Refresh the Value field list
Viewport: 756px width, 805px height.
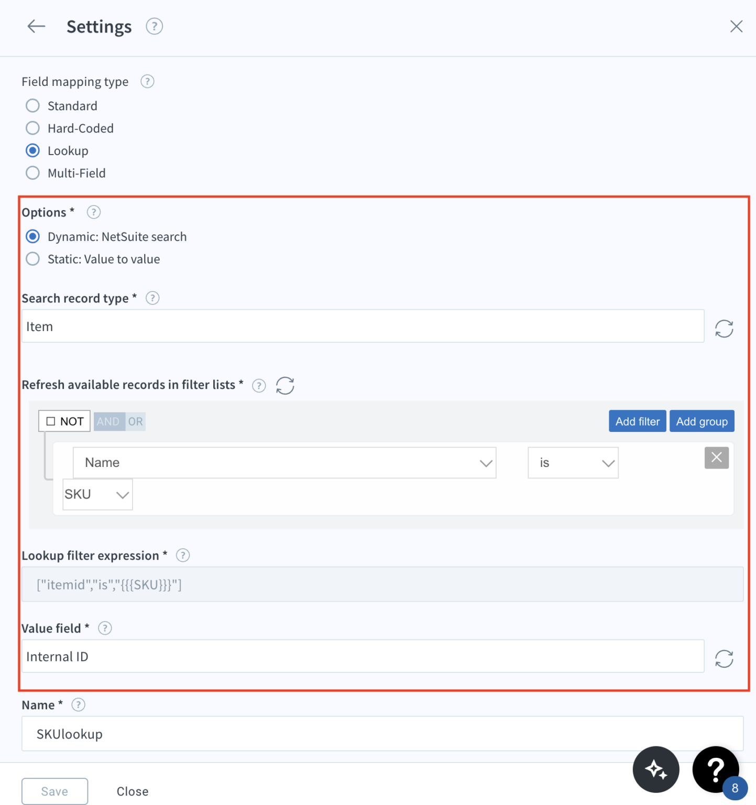pyautogui.click(x=724, y=658)
